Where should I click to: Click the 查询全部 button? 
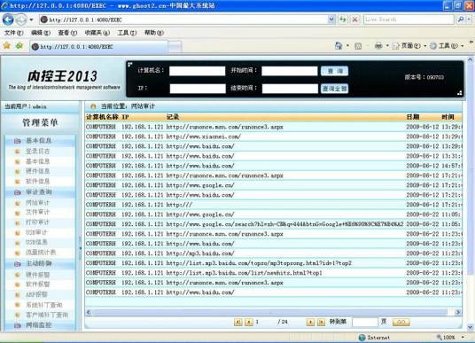click(334, 89)
